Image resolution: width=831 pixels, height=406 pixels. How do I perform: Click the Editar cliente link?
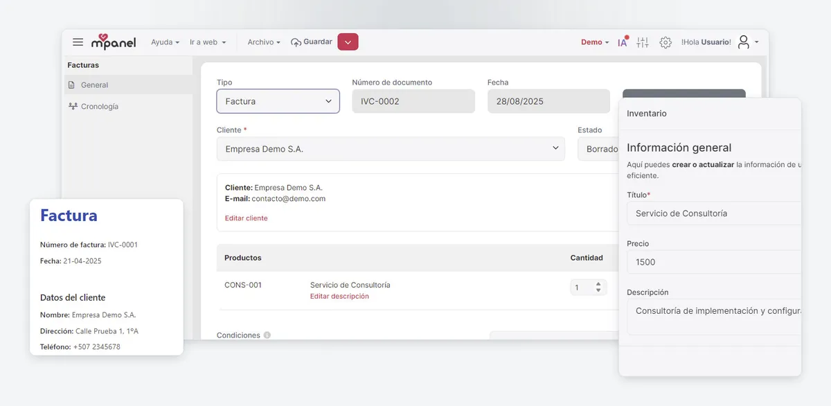pos(246,218)
